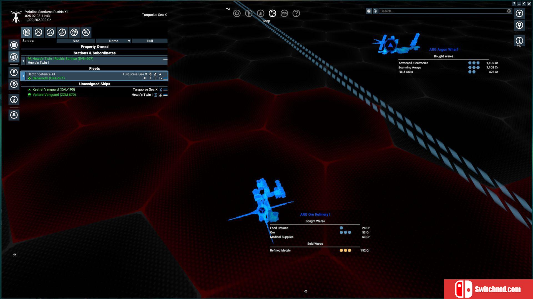Click reset view icon beside search
Viewport: 533px width, 299px height.
coord(375,11)
